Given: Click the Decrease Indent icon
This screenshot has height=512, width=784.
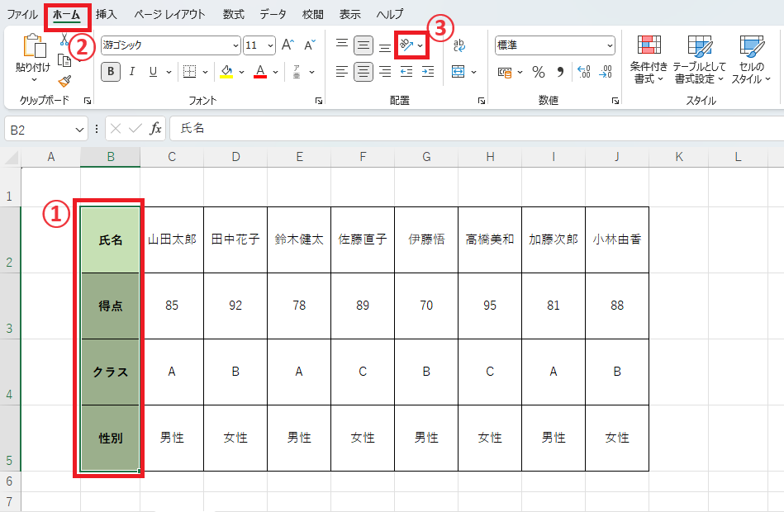Looking at the screenshot, I should point(406,72).
